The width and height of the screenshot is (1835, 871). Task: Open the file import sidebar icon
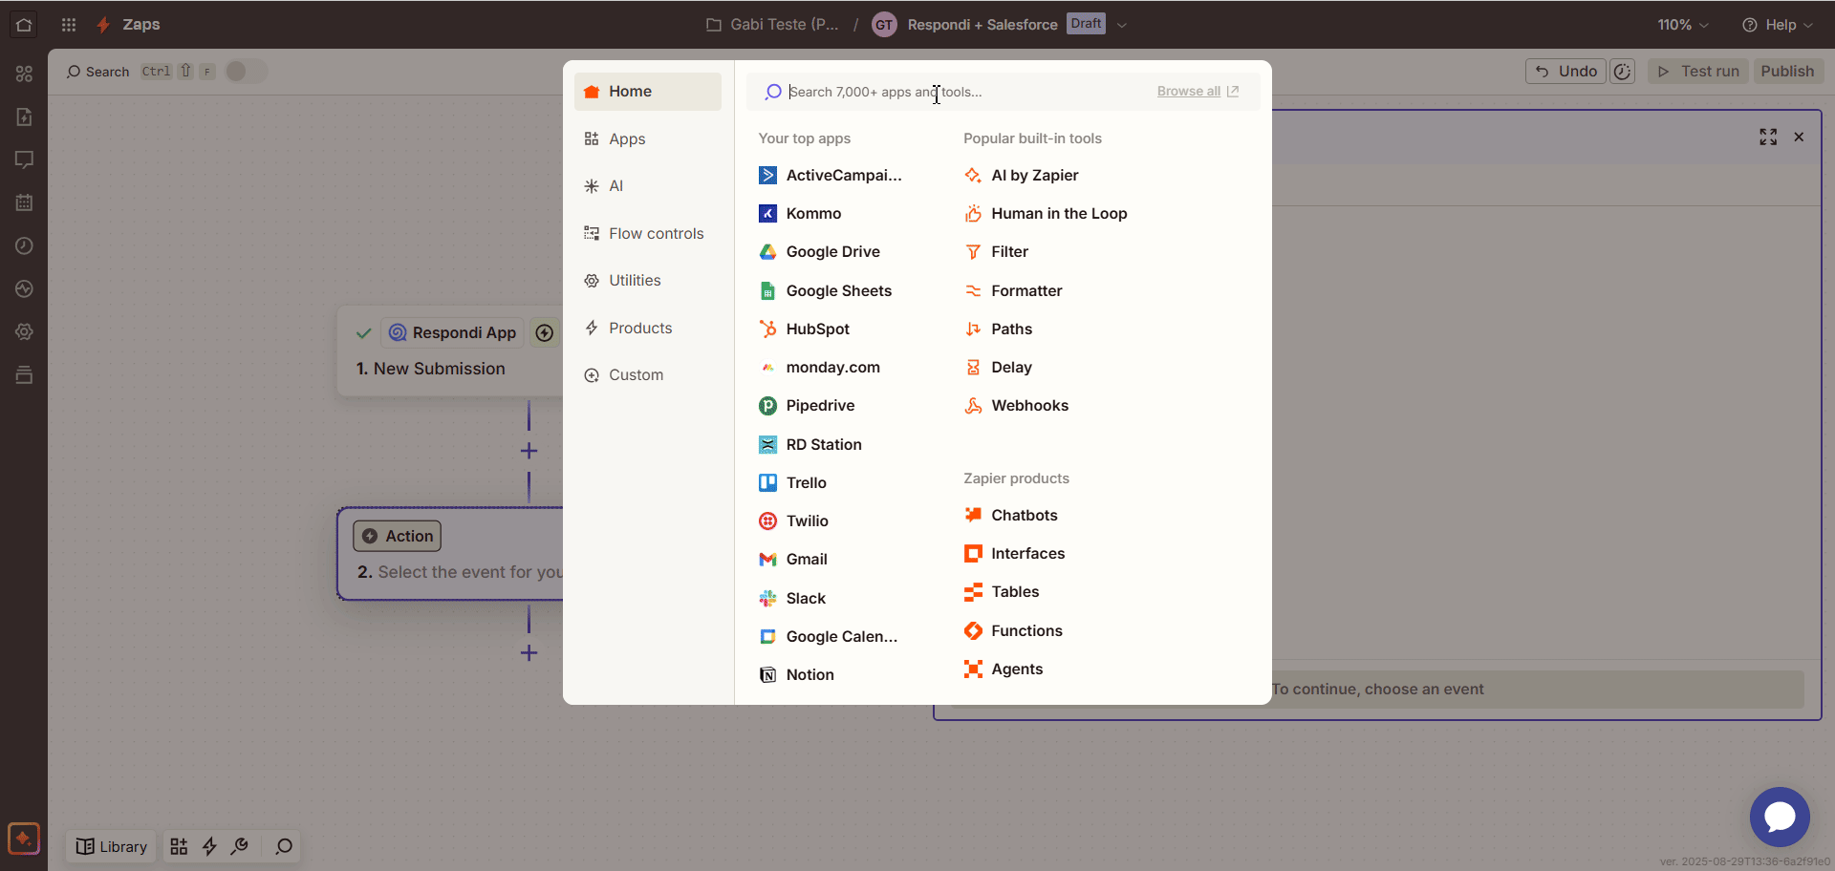coord(24,117)
